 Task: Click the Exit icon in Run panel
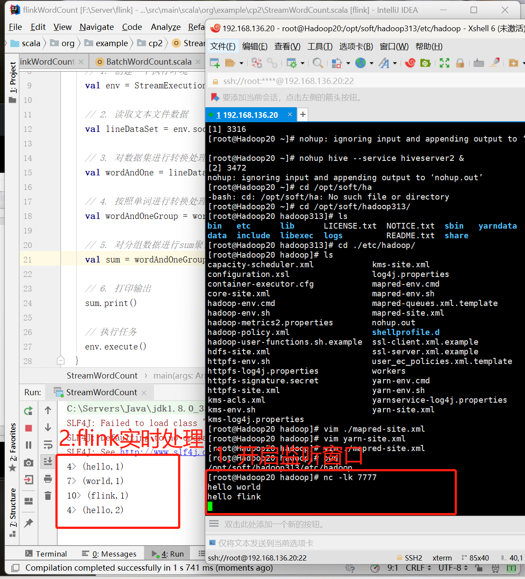tap(29, 480)
